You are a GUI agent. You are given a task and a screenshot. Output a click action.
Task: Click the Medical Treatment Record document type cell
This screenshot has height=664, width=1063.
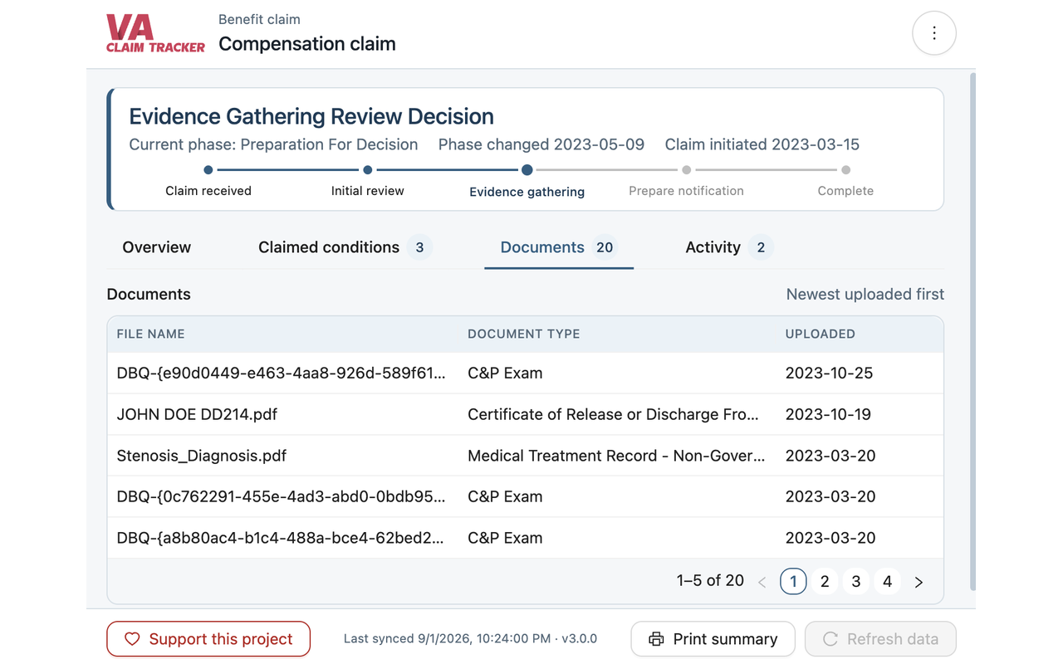tap(616, 456)
